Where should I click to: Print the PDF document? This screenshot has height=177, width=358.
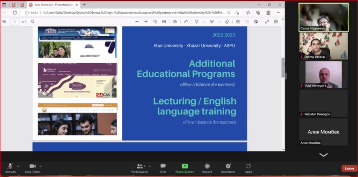[x=238, y=22]
